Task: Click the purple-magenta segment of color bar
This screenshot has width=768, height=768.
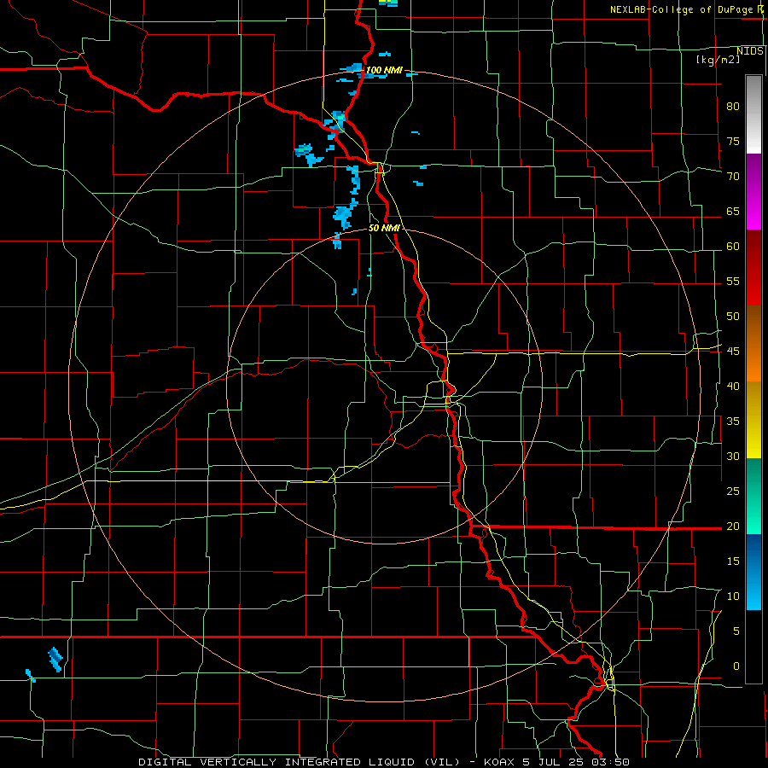Action: 753,191
